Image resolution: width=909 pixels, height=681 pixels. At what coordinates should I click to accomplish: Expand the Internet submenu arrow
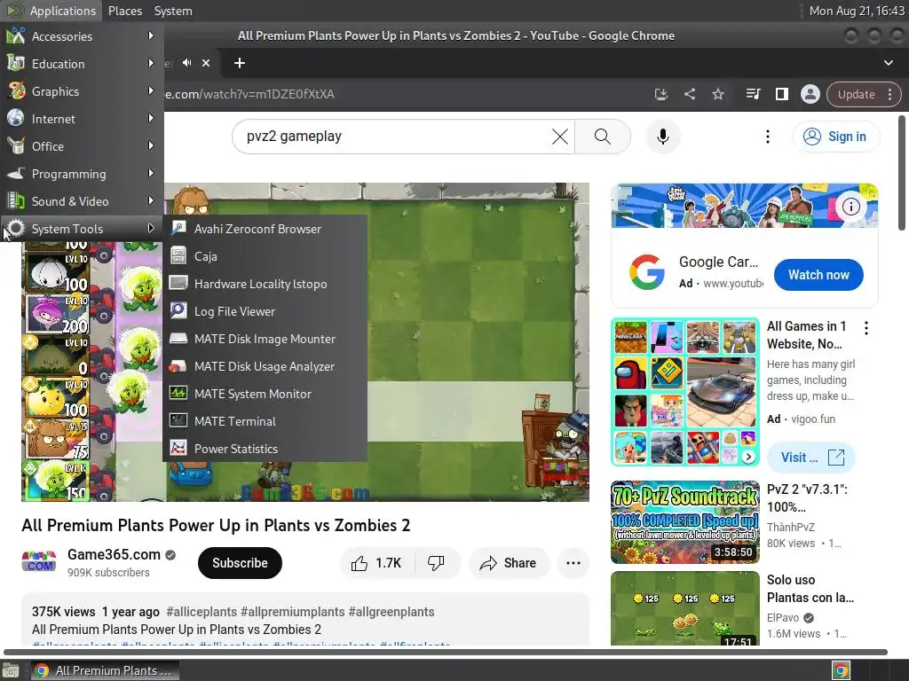151,118
